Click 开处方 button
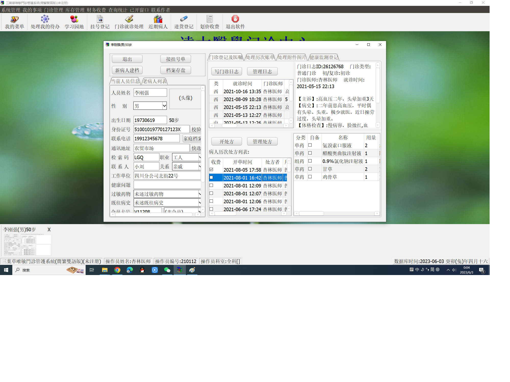The image size is (510, 382). tap(226, 142)
